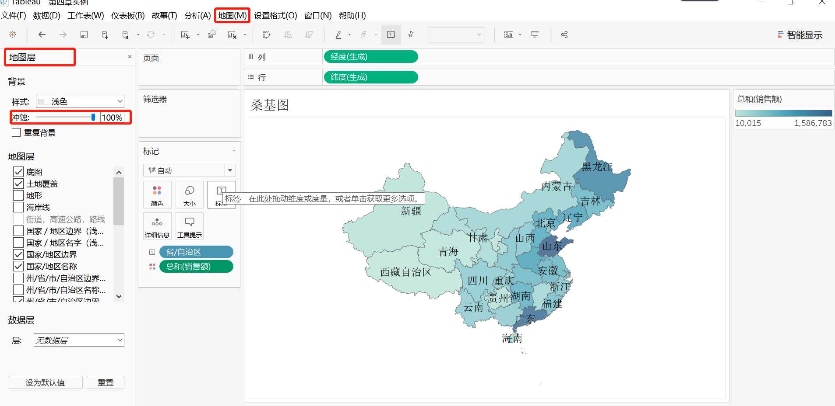
Task: Click the fix axes pin icon
Action: (411, 35)
